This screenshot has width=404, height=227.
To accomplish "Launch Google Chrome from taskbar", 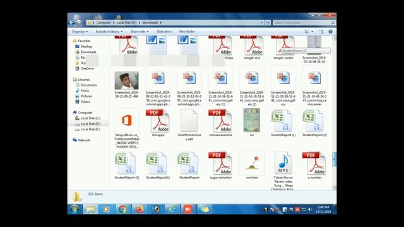I will pos(122,209).
